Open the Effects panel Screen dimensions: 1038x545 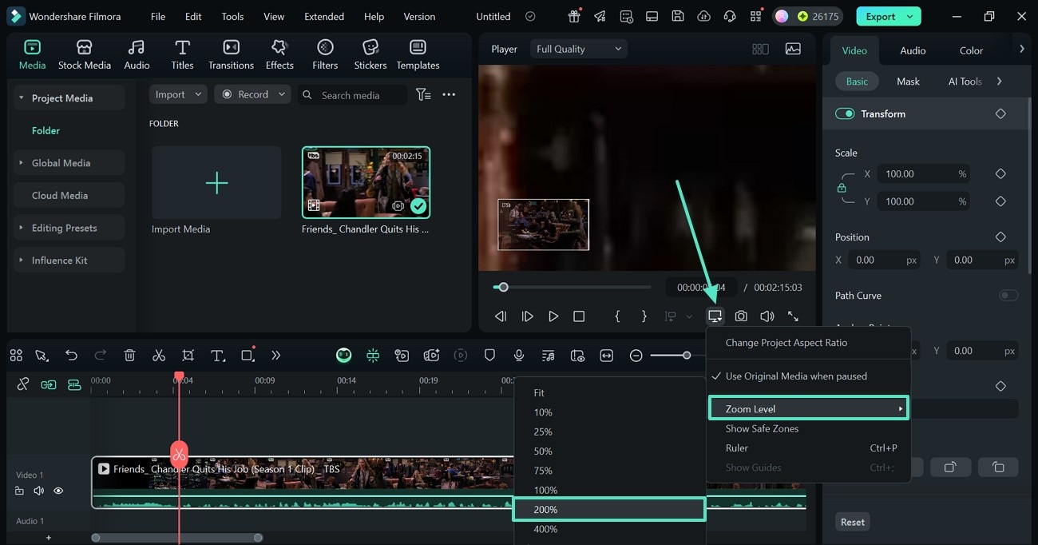[x=279, y=54]
